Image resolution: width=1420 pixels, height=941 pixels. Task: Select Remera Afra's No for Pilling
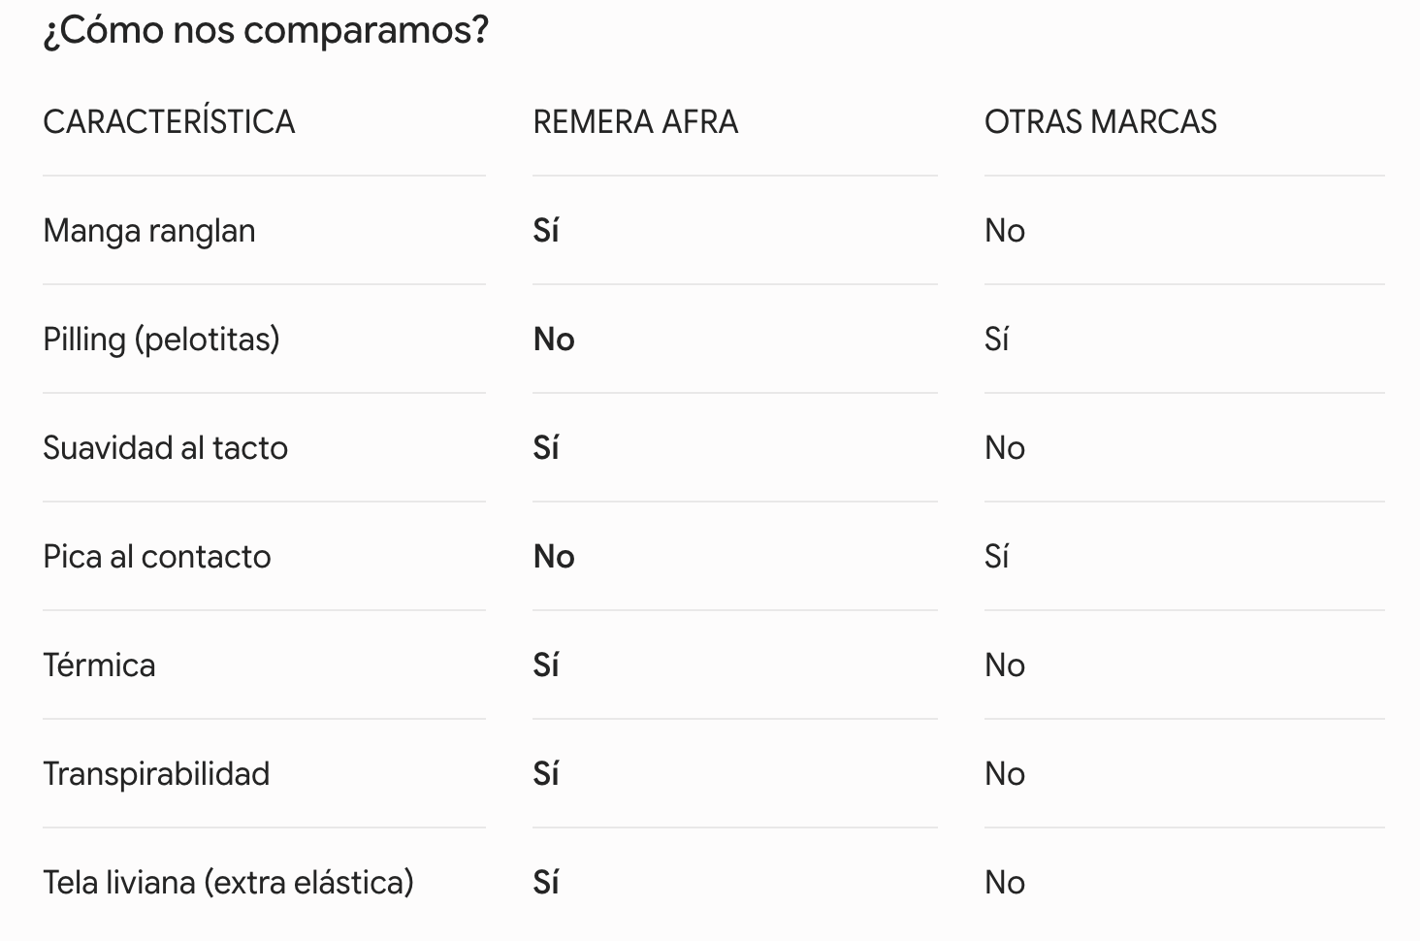click(554, 340)
